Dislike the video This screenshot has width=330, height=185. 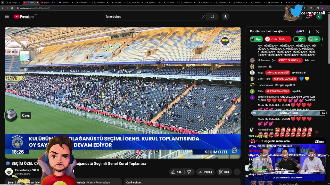(189, 172)
